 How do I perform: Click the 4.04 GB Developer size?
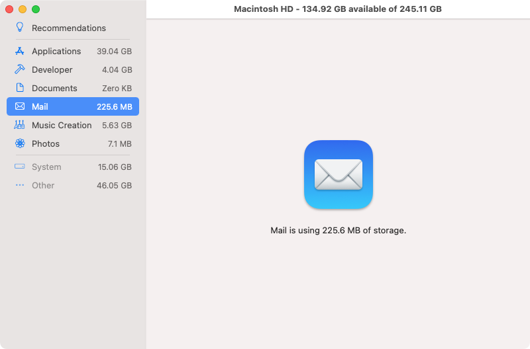[117, 70]
